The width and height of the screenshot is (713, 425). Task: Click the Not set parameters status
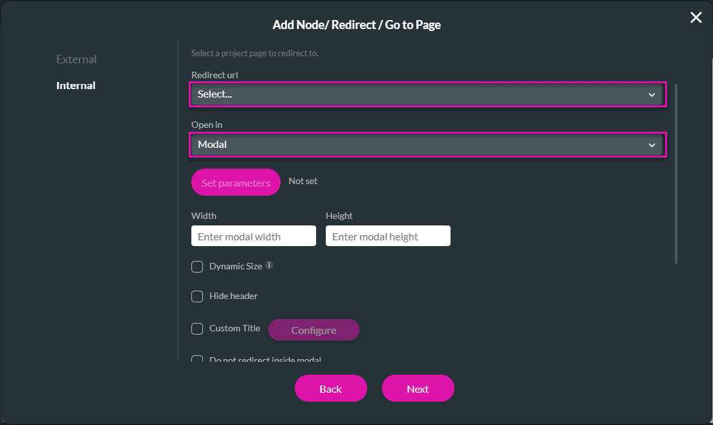pos(303,181)
